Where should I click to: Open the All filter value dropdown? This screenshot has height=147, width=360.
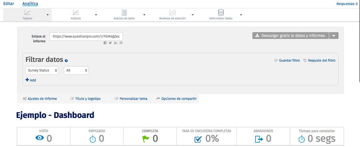(76, 71)
